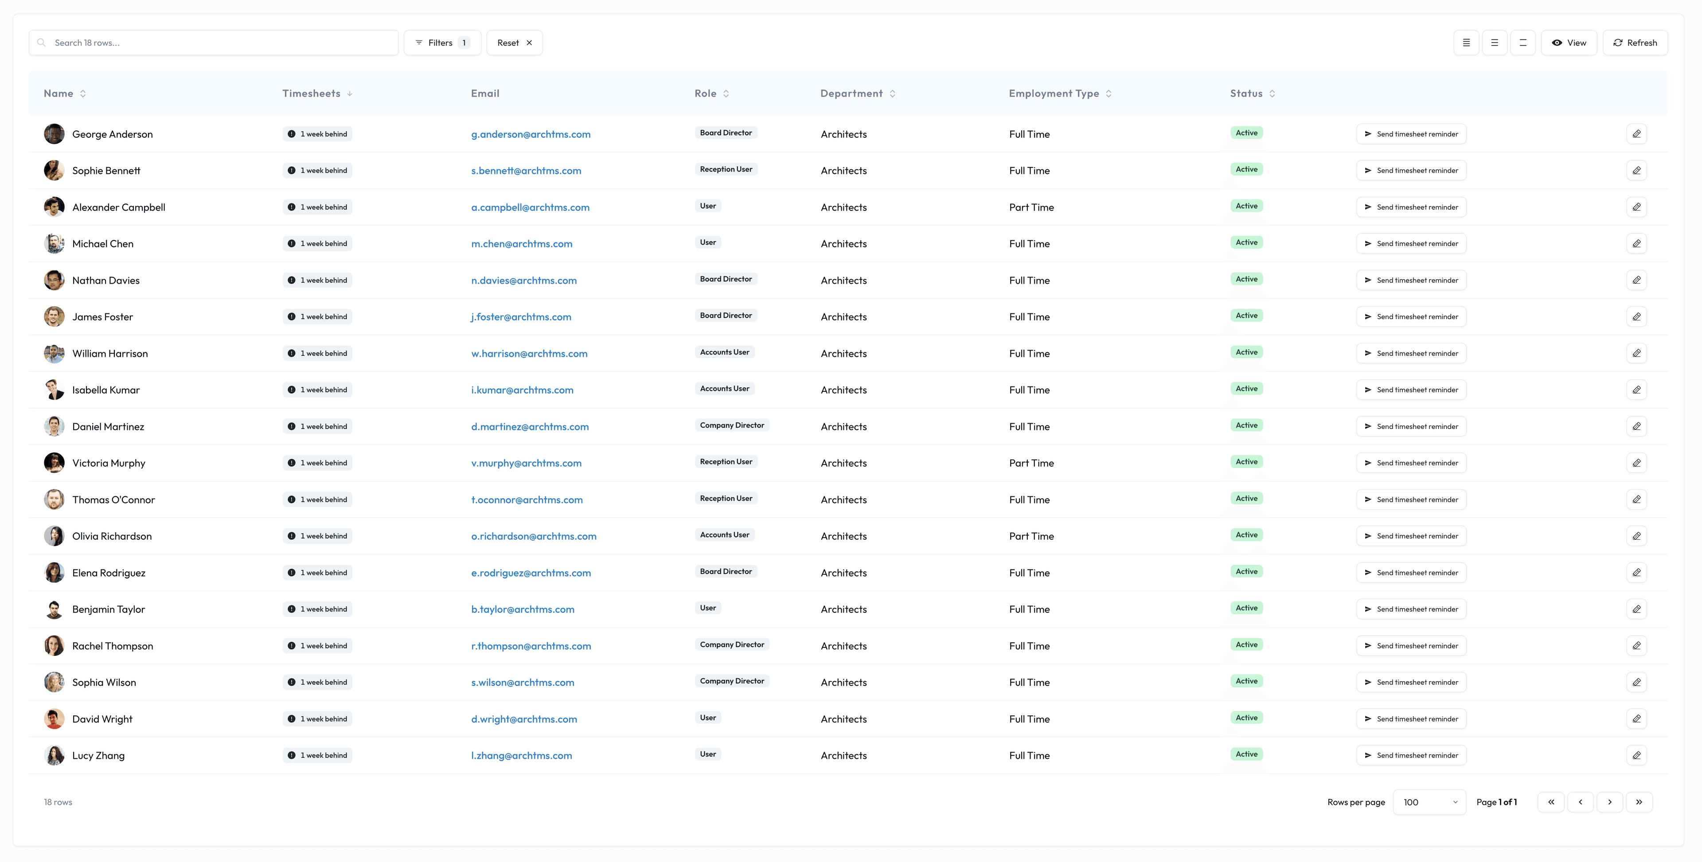Image resolution: width=1702 pixels, height=862 pixels.
Task: Go to the previous page
Action: tap(1581, 802)
